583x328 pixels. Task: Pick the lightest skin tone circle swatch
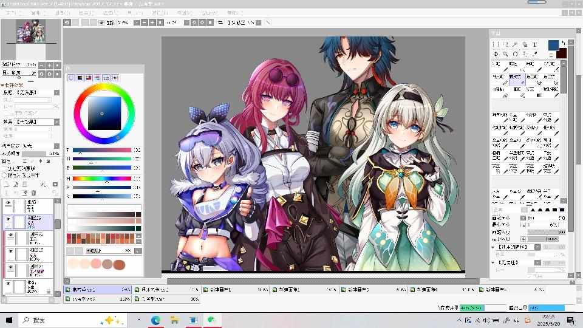coord(73,264)
